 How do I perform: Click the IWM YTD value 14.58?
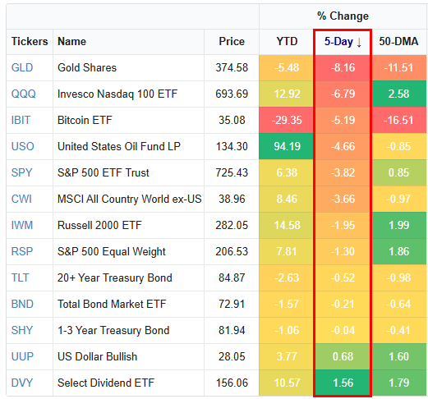click(287, 225)
